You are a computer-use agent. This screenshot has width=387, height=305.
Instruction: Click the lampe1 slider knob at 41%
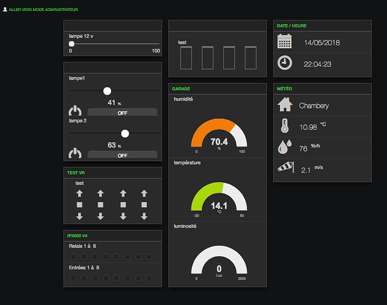point(107,90)
